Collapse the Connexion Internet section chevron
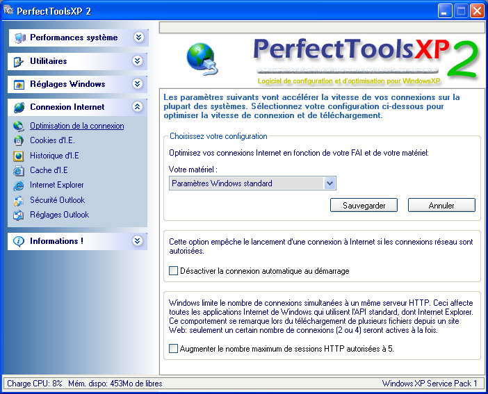This screenshot has height=394, width=488. pyautogui.click(x=137, y=107)
